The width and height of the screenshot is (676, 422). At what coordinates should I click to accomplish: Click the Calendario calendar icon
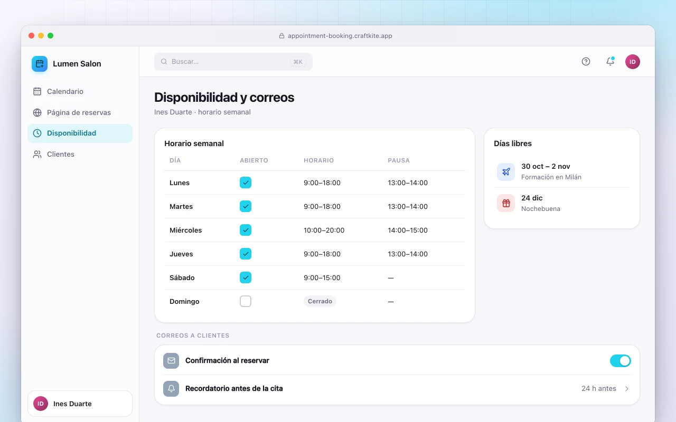[37, 91]
